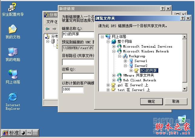Screen dimensions: 195x138
Task: Click the 取消 button
Action: [x=176, y=102]
